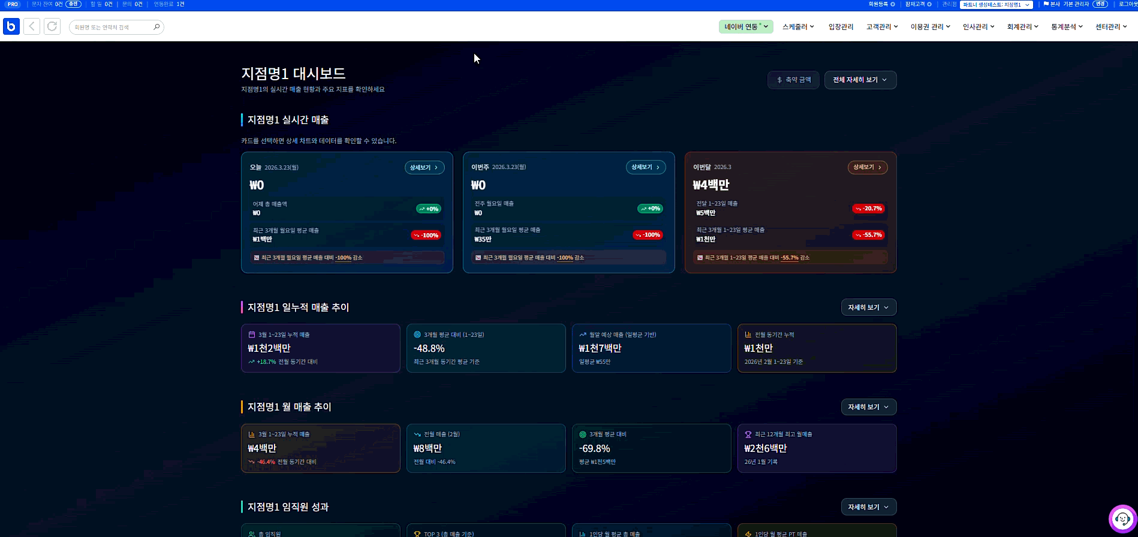Click the PRO badge

pos(13,4)
